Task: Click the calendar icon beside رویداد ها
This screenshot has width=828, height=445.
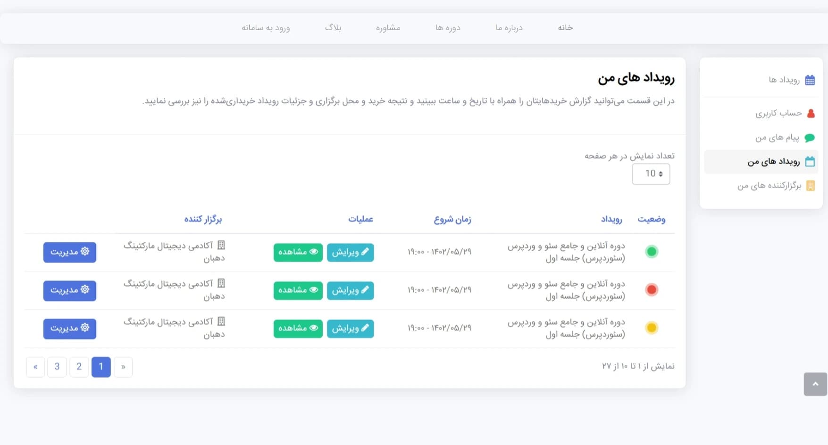Action: click(x=810, y=80)
